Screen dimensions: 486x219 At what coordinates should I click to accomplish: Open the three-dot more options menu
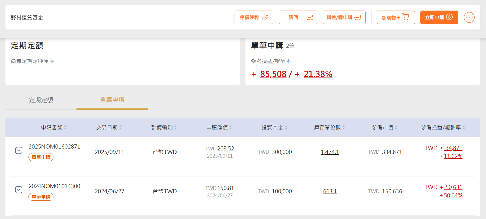(469, 17)
